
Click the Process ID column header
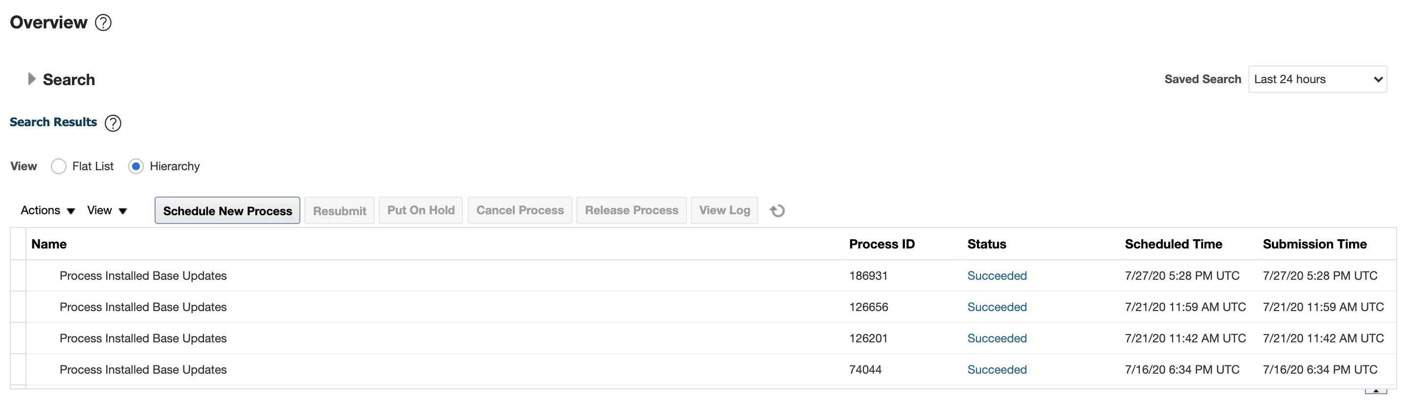click(x=882, y=245)
